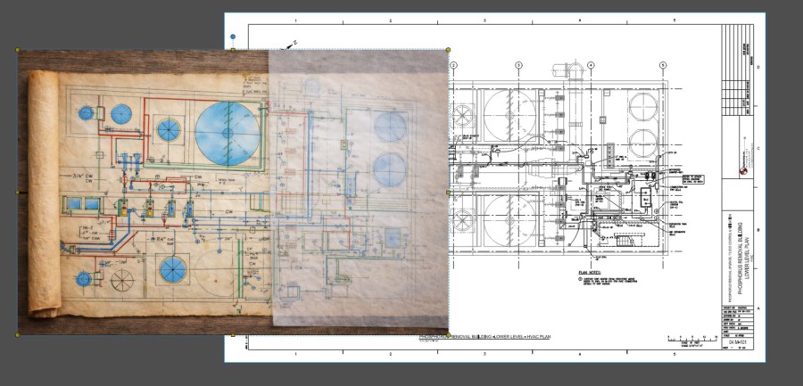Click the top-center resize handle of the overlay

[233, 50]
